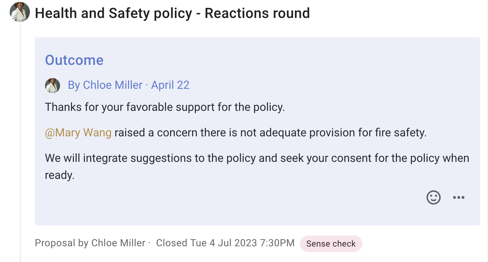Open the Health and Safety policy title
This screenshot has height=262, width=488.
(172, 13)
